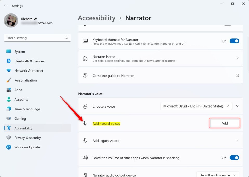Select Personalization in sidebar
249x177 pixels.
coord(37,80)
